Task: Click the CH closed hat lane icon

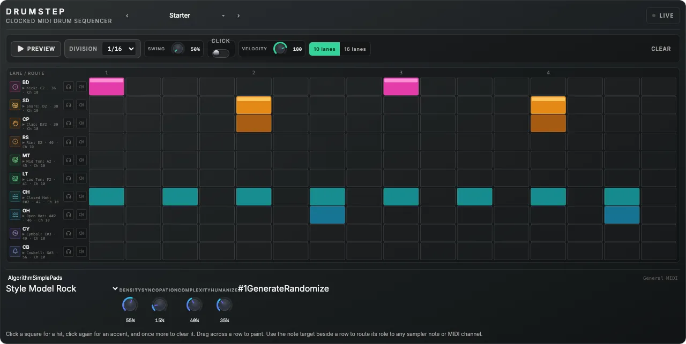Action: click(x=15, y=196)
